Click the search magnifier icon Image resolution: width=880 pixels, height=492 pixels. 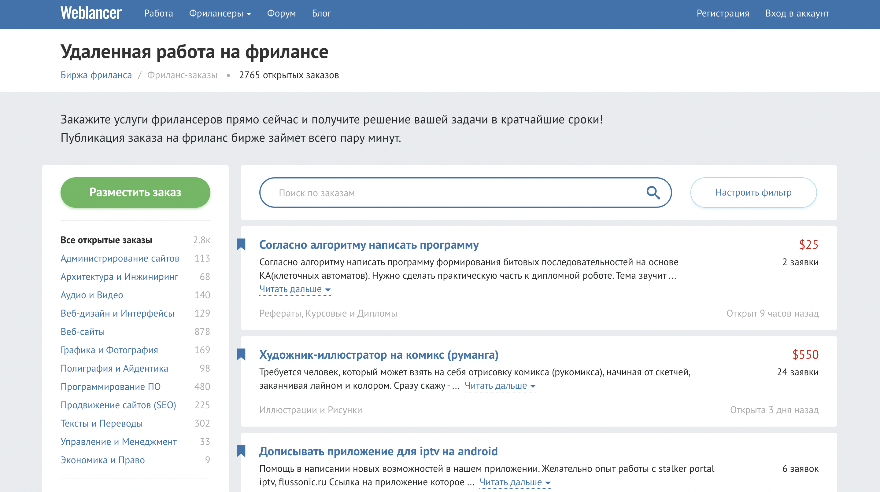coord(653,193)
